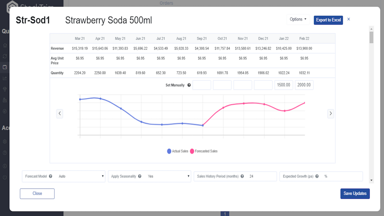384x216 pixels.
Task: Click the logout power icon in sidebar
Action: click(4, 177)
